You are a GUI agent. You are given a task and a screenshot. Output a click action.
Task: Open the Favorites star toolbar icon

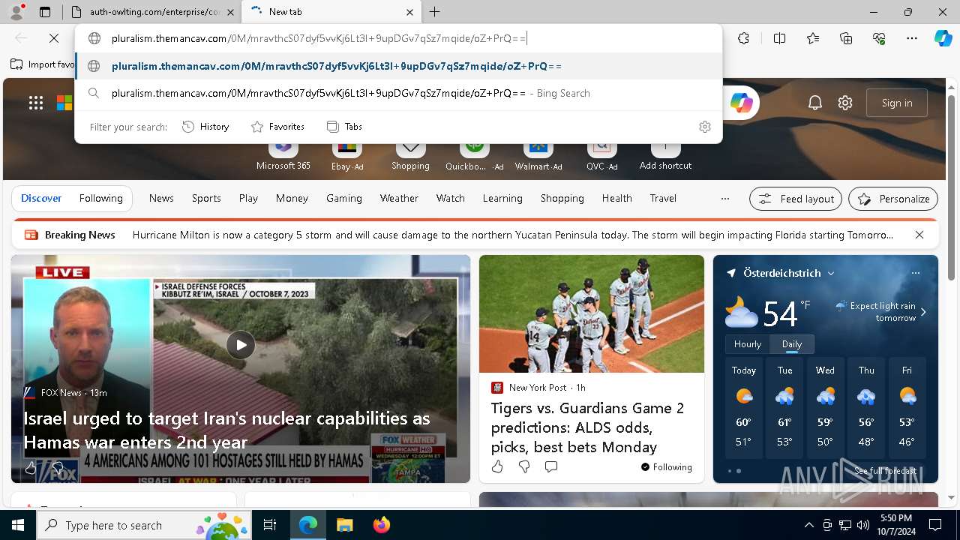[813, 38]
